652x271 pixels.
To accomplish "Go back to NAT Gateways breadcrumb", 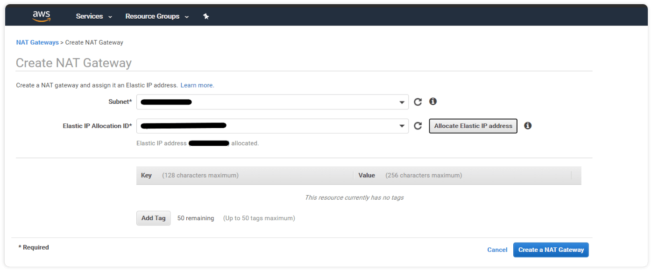I will [37, 42].
